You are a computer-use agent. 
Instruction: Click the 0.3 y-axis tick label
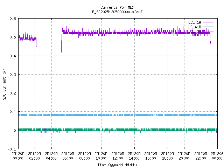[x=13, y=75]
